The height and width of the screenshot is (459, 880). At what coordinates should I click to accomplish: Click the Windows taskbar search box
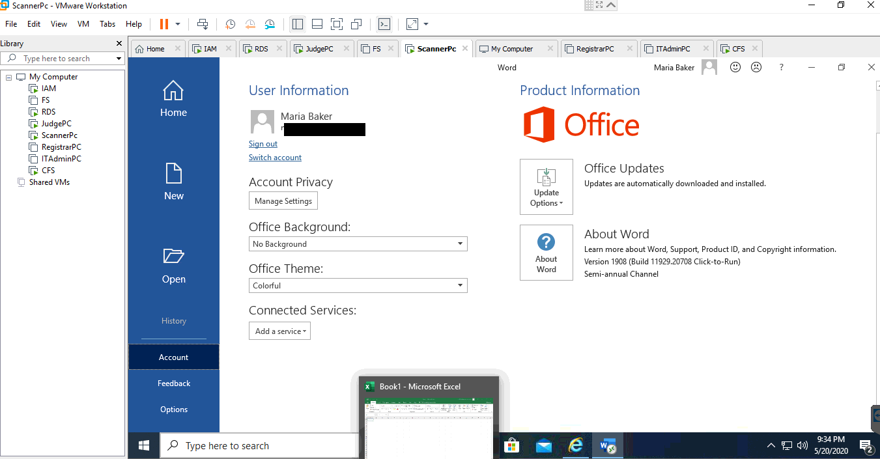pos(259,445)
